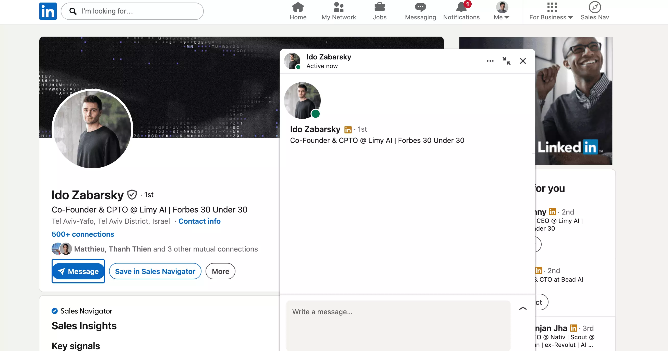
Task: Click the LinkedIn advertisement banner
Action: 574,101
